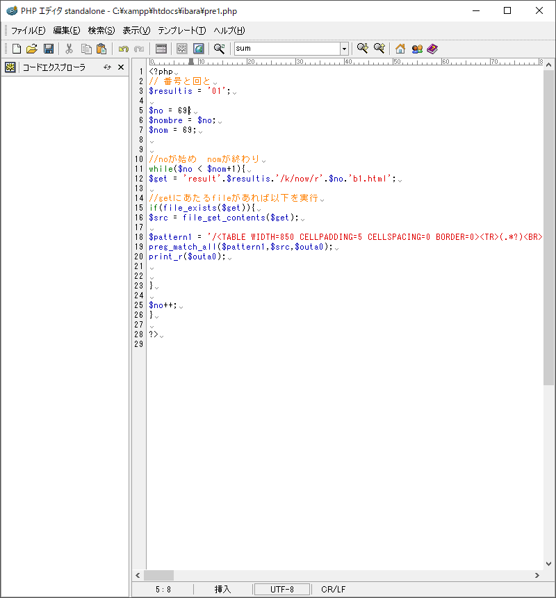556x598 pixels.
Task: Click the horizontal scrollbar thumb
Action: 159,575
